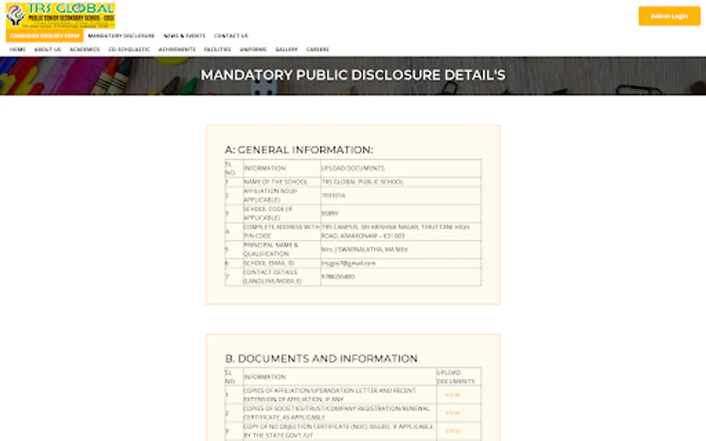The image size is (706, 441).
Task: Select 'Complete Address with Pin Code' cell
Action: [x=282, y=232]
